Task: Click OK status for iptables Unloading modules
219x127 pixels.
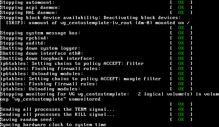Action: point(181,89)
